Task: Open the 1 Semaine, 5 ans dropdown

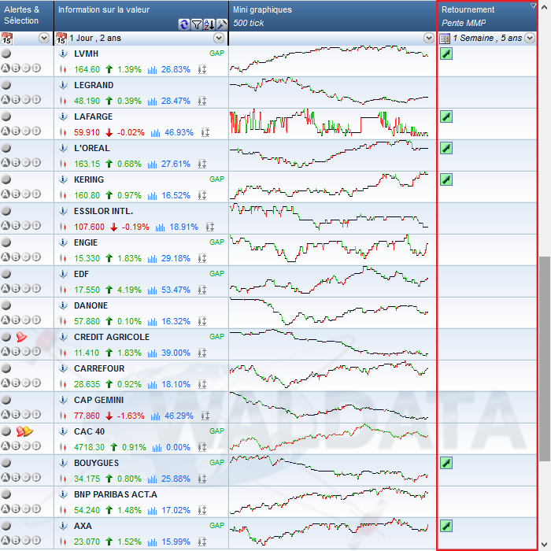Action: click(530, 38)
